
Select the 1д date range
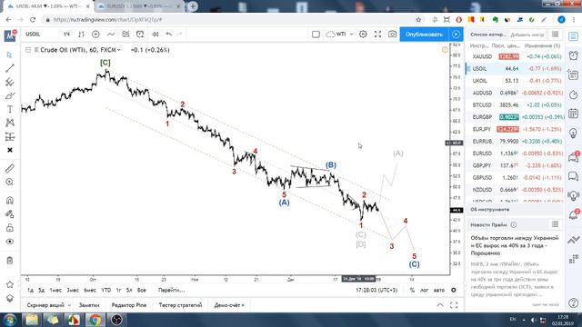[x=30, y=290]
